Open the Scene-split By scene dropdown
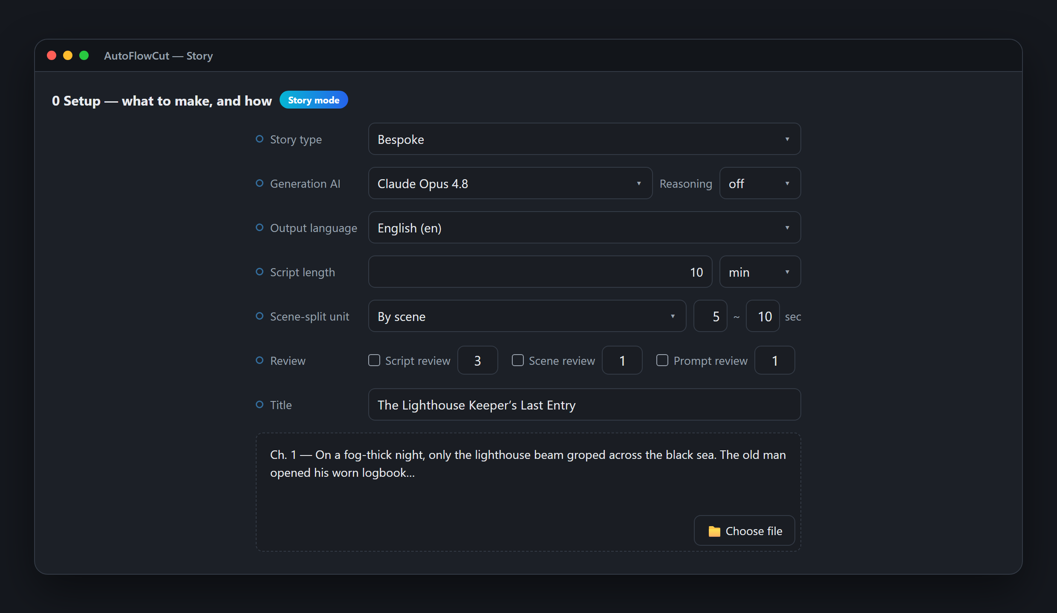This screenshot has height=613, width=1057. point(527,316)
